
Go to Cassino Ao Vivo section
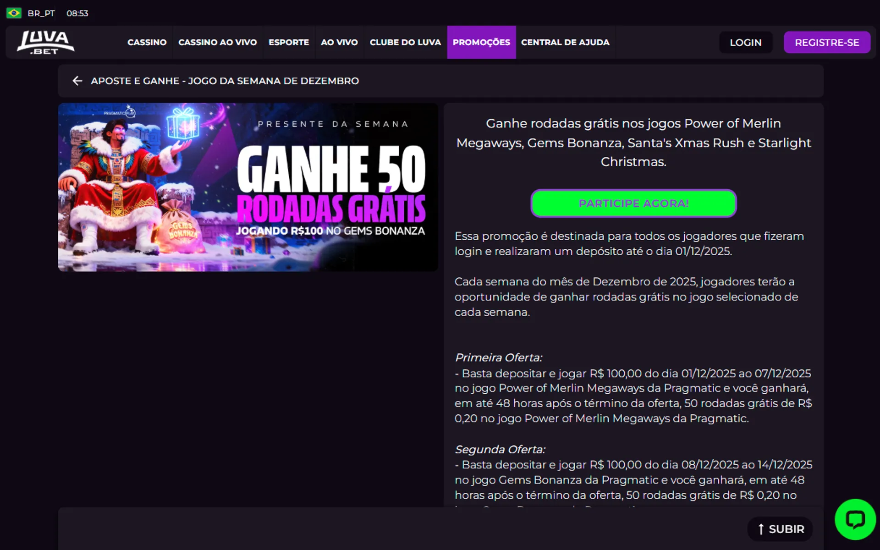(x=217, y=42)
